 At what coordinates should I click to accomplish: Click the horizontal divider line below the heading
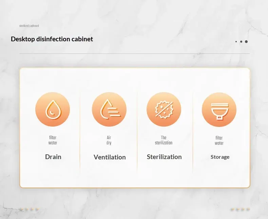[134, 53]
